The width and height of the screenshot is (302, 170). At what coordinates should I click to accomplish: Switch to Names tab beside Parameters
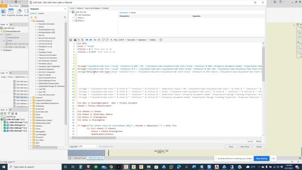pyautogui.click(x=133, y=13)
